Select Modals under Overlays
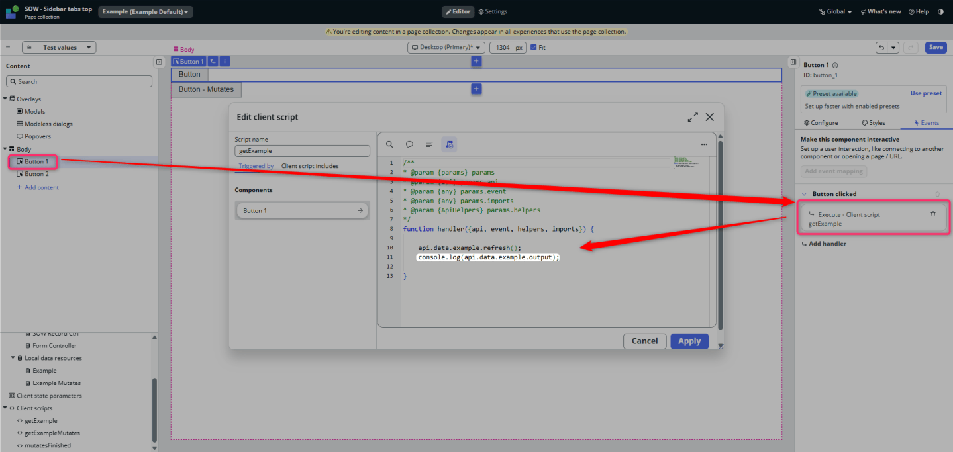The image size is (953, 452). pos(34,111)
